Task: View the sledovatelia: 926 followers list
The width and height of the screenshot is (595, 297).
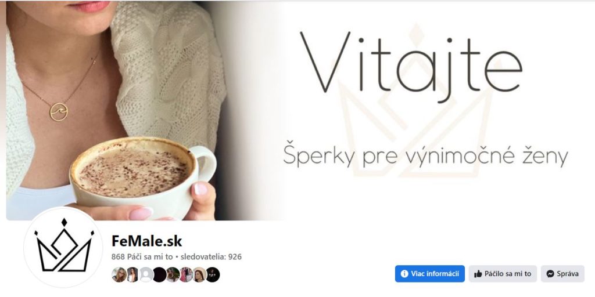Action: coord(211,257)
